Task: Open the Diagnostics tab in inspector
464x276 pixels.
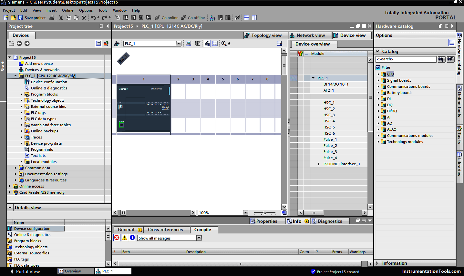Action: click(x=330, y=221)
